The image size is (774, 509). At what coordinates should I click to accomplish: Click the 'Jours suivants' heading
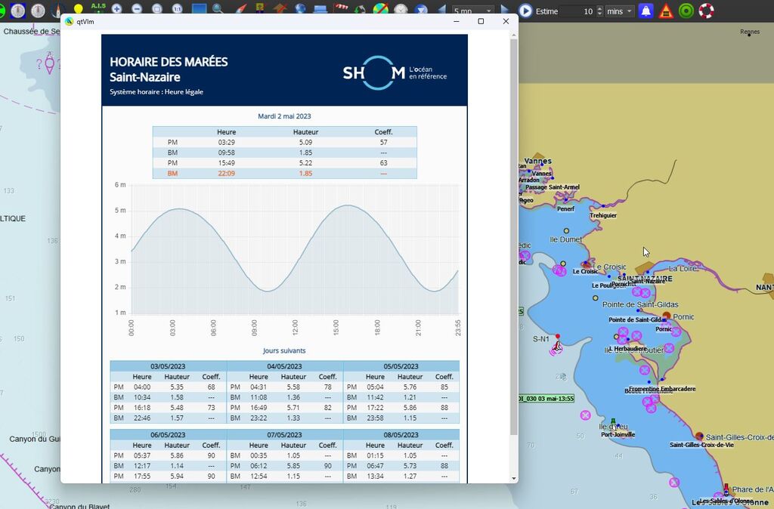[x=284, y=350]
